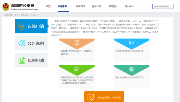This screenshot has width=180, height=102.
Task: Click the green housing chart icon
Action: (x=77, y=69)
